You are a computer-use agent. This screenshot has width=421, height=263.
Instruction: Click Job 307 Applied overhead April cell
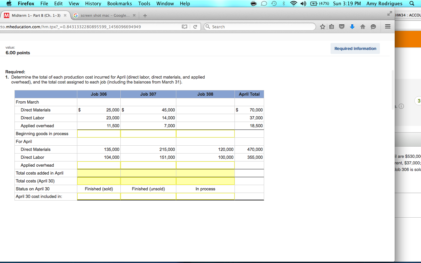(148, 165)
